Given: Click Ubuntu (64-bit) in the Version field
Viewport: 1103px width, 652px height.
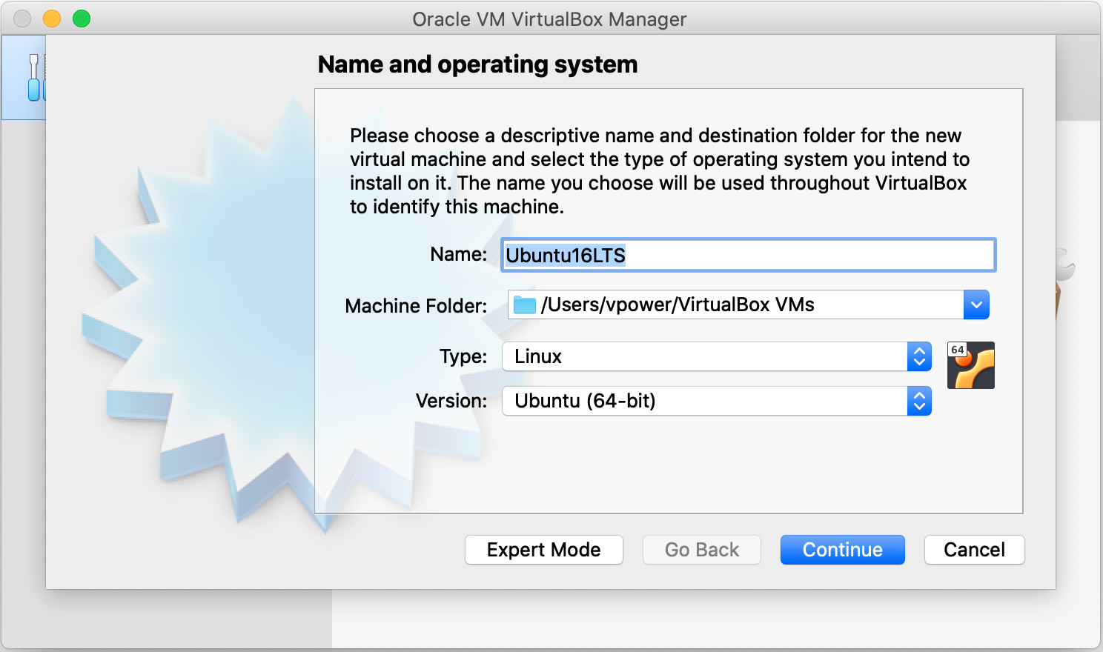Looking at the screenshot, I should [x=585, y=401].
